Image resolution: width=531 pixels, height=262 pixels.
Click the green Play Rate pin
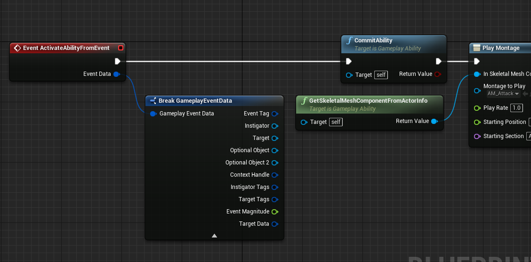(477, 108)
